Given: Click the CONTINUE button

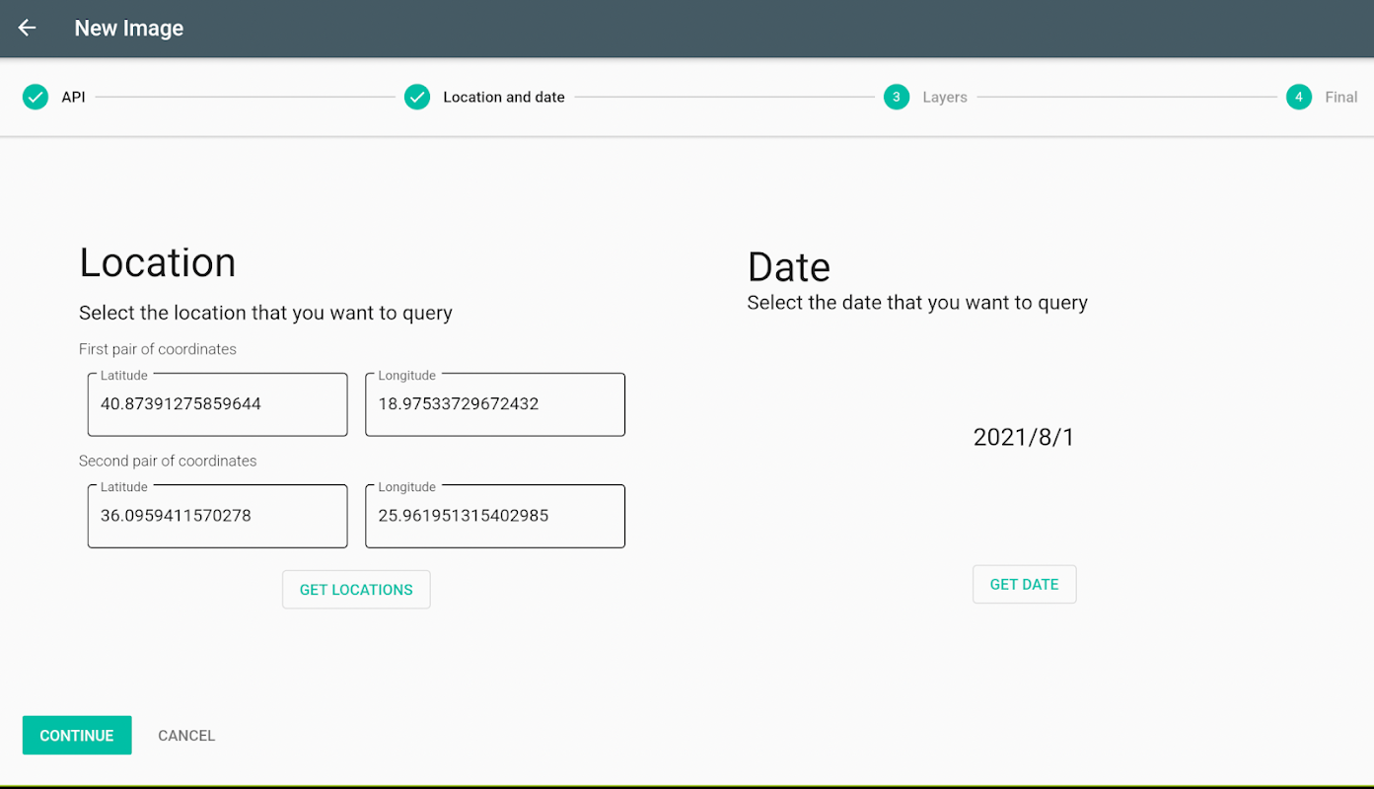Looking at the screenshot, I should pyautogui.click(x=77, y=736).
